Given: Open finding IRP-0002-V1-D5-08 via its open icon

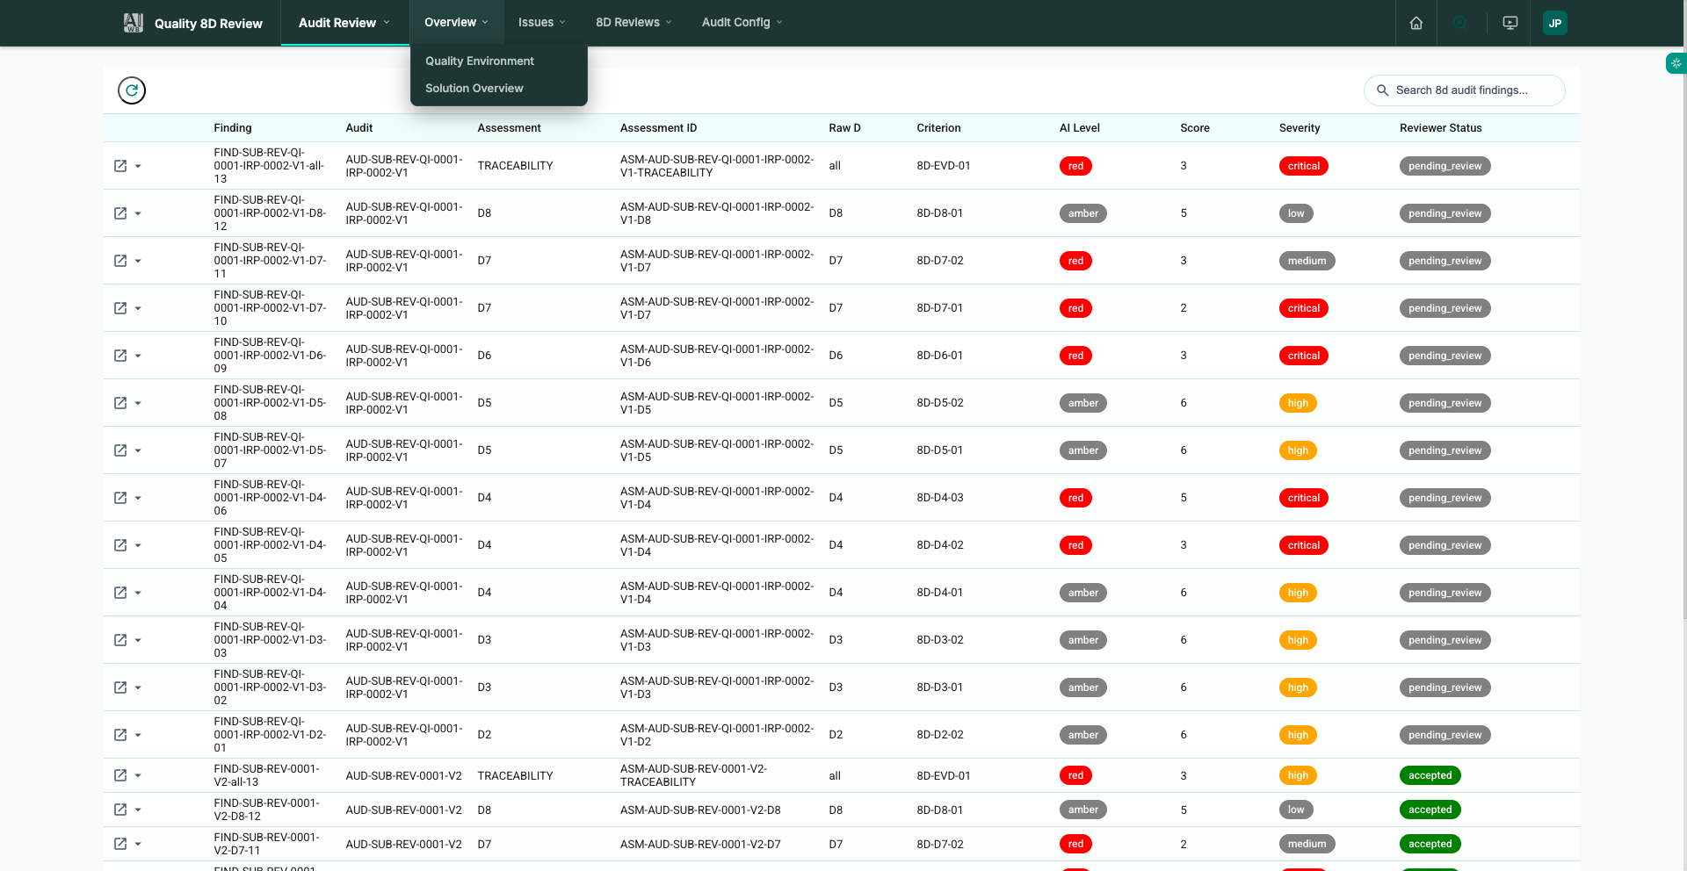Looking at the screenshot, I should [120, 403].
